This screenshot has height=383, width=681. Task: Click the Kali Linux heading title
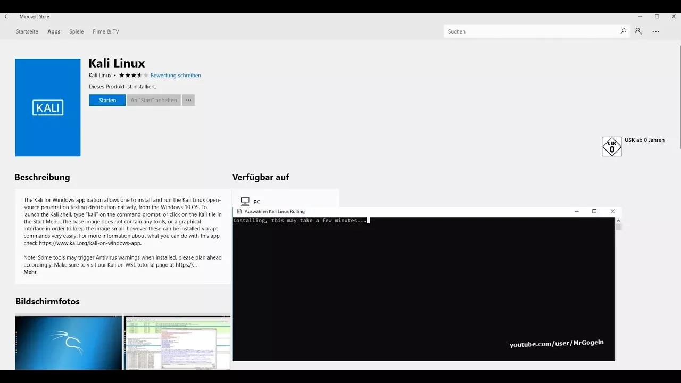coord(117,63)
